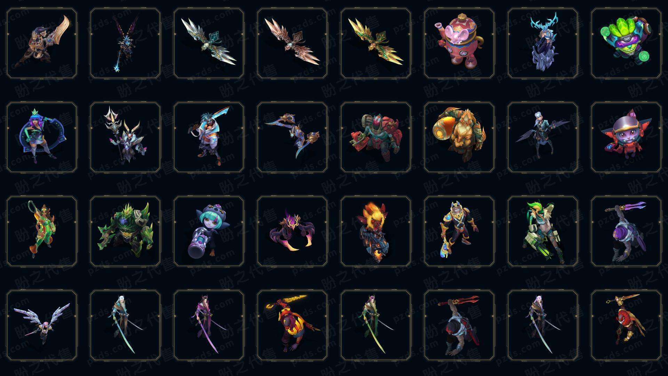Pick the purple clawed shadow creature
This screenshot has width=668, height=376.
tap(292, 231)
